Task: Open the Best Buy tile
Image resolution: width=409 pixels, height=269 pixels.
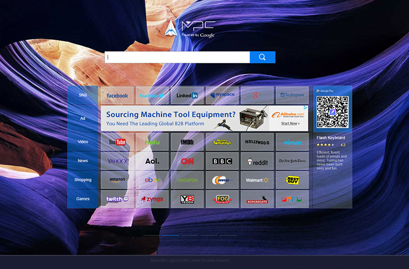Action: click(x=292, y=180)
